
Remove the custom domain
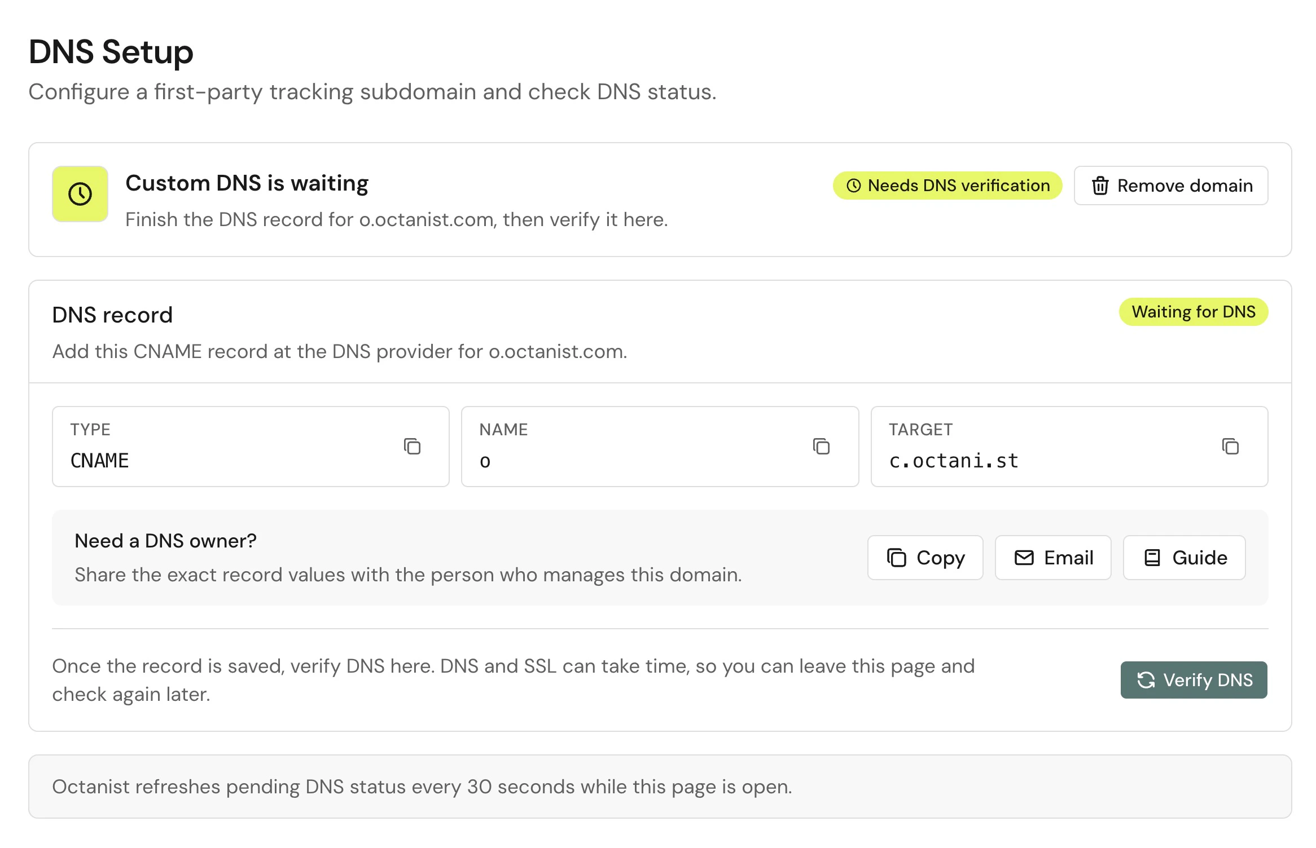click(x=1171, y=185)
